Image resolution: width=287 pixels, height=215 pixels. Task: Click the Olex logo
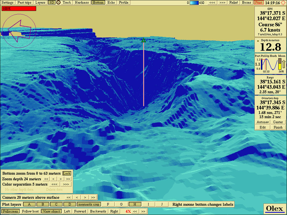tap(274, 209)
